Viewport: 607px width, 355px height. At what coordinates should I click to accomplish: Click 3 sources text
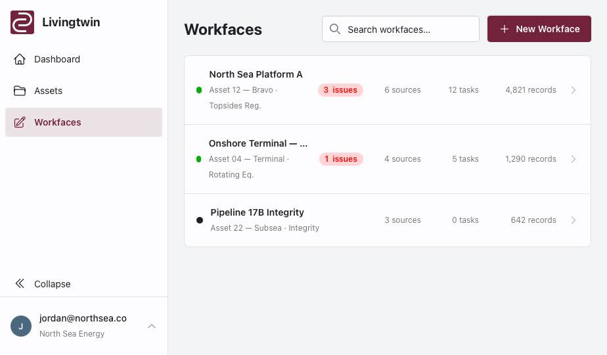(403, 220)
